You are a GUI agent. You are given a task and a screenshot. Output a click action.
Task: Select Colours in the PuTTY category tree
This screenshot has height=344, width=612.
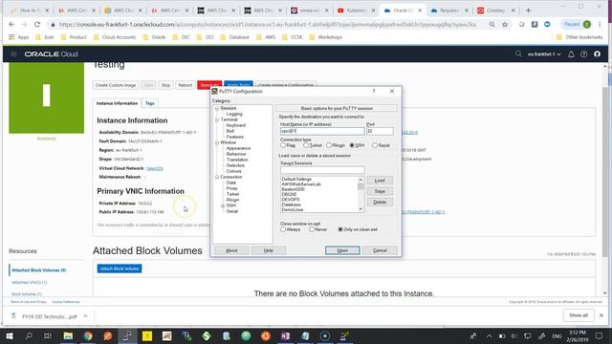(x=233, y=171)
